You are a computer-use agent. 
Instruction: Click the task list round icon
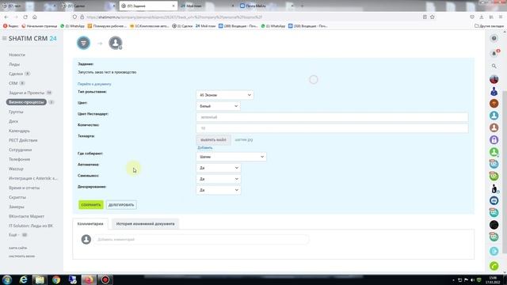click(x=83, y=43)
